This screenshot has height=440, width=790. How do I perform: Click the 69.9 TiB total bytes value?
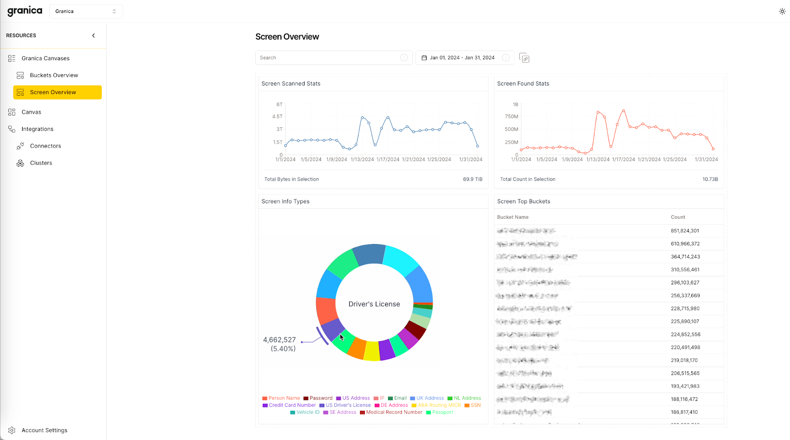pyautogui.click(x=473, y=179)
